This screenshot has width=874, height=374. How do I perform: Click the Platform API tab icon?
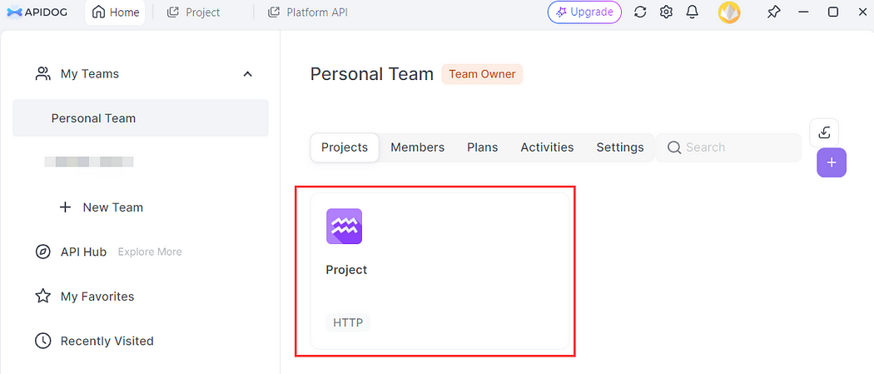click(x=274, y=12)
